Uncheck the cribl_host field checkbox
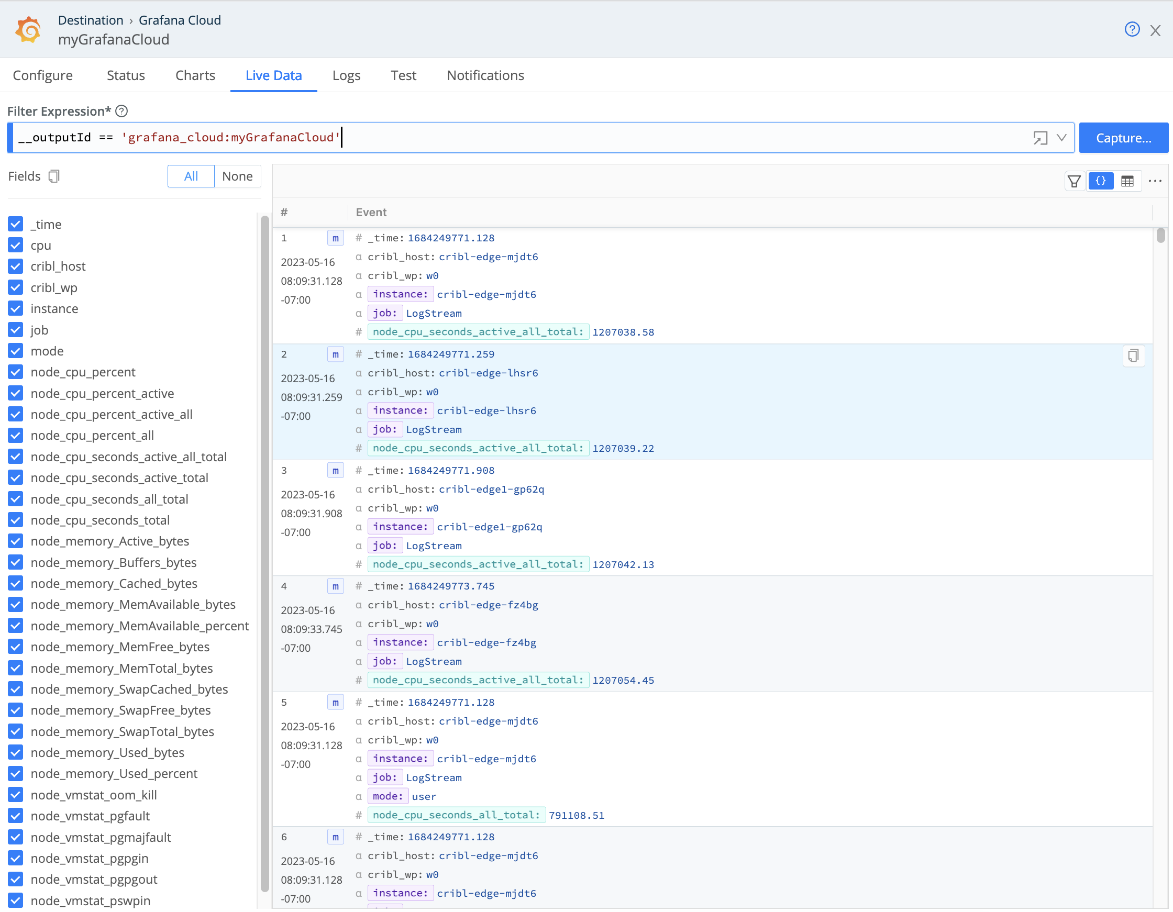Viewport: 1173px width, 912px height. [x=16, y=266]
